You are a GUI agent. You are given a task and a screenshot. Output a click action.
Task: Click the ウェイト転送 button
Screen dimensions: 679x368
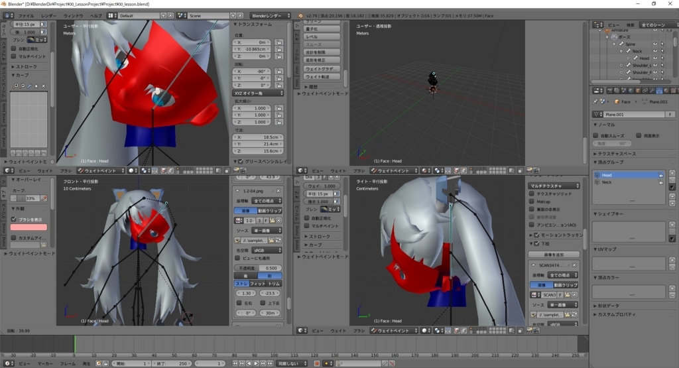(x=322, y=77)
